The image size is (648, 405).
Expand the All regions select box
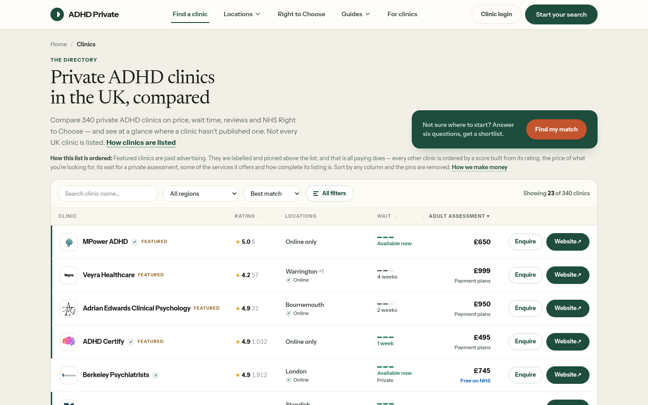(200, 193)
